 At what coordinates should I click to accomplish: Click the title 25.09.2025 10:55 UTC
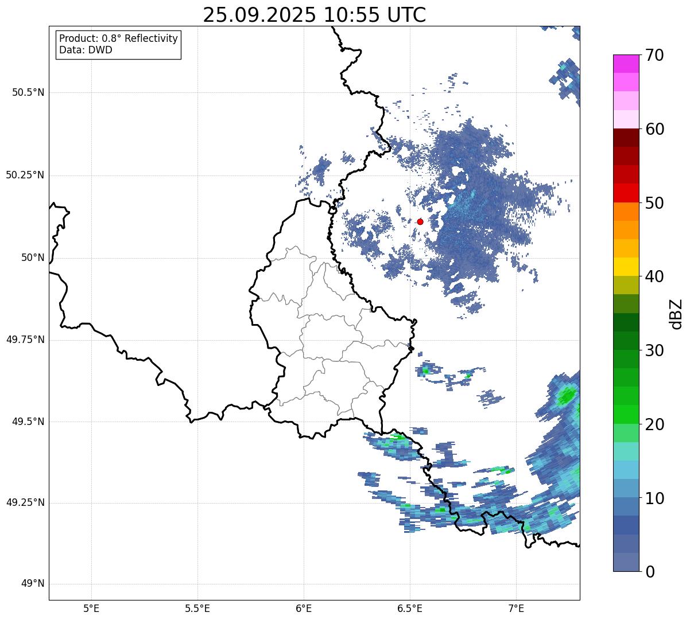click(315, 15)
